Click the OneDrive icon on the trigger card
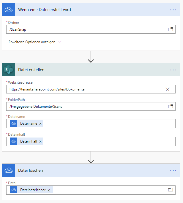Screen dimensions: 183x203 9,10
